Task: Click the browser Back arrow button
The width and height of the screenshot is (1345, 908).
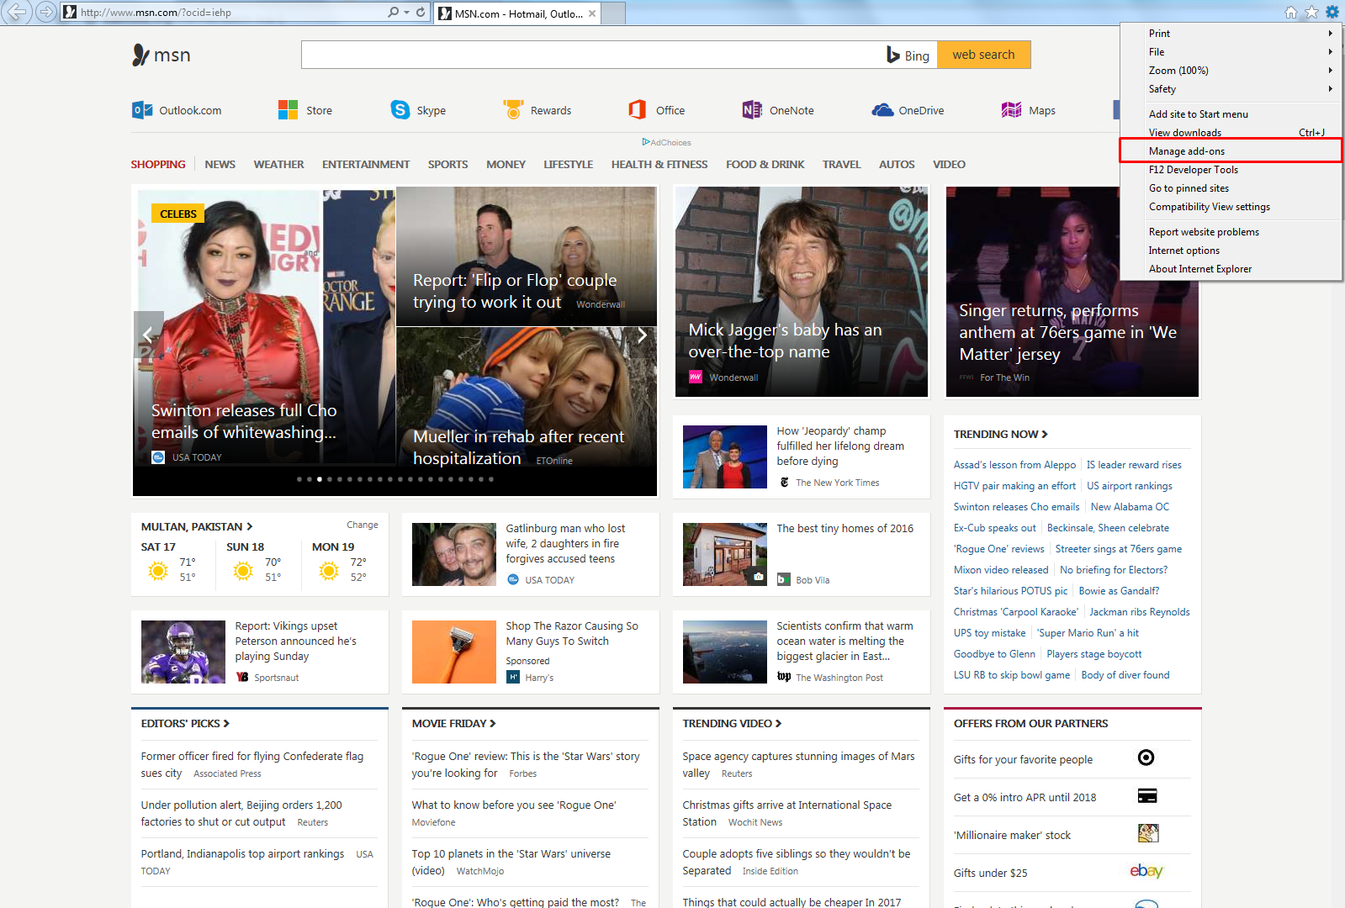Action: click(x=17, y=12)
